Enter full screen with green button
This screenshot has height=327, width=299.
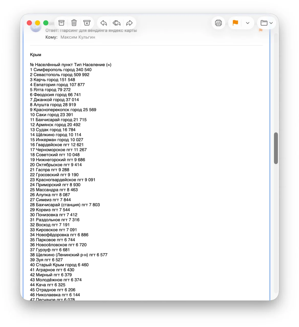click(46, 23)
